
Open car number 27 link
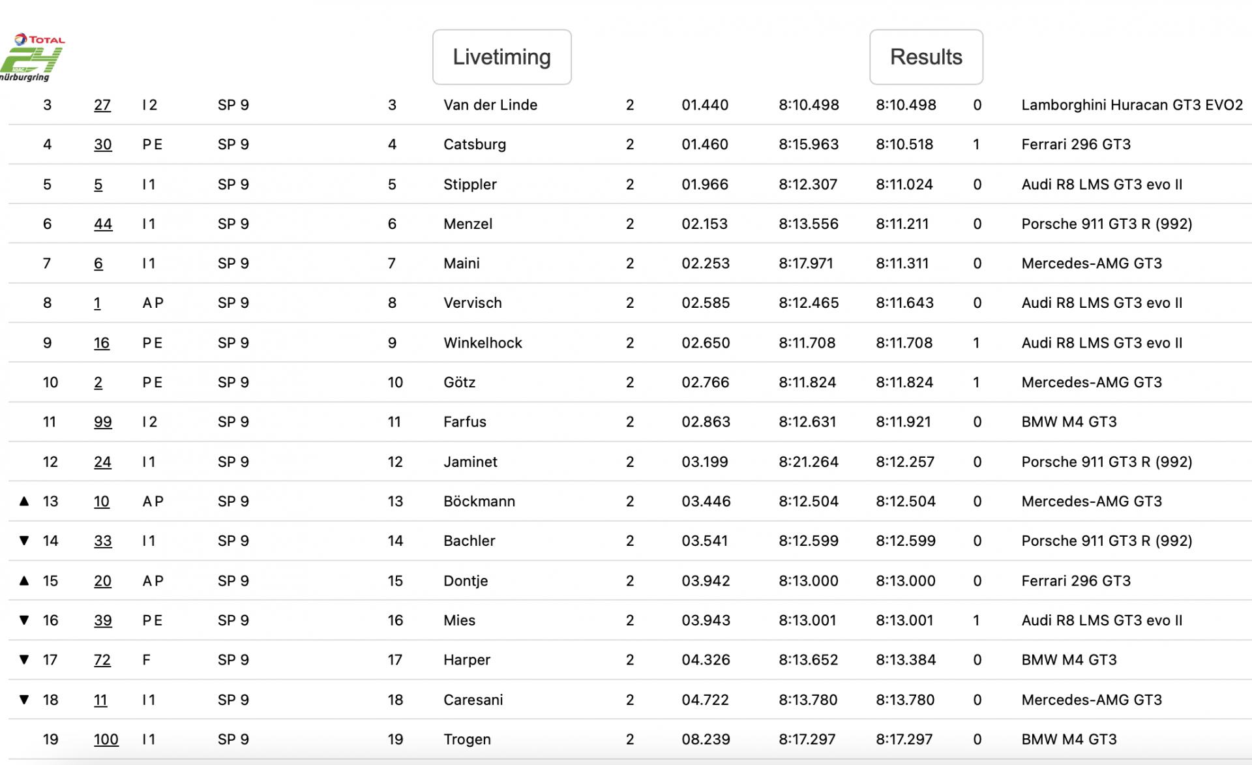click(x=102, y=105)
